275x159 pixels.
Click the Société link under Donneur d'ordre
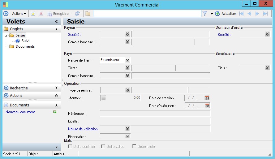pos(224,35)
